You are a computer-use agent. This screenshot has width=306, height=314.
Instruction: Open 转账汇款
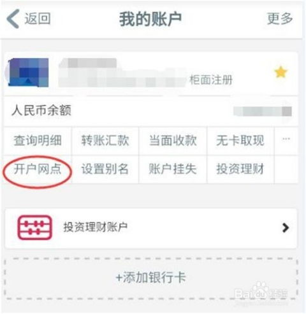pyautogui.click(x=105, y=141)
